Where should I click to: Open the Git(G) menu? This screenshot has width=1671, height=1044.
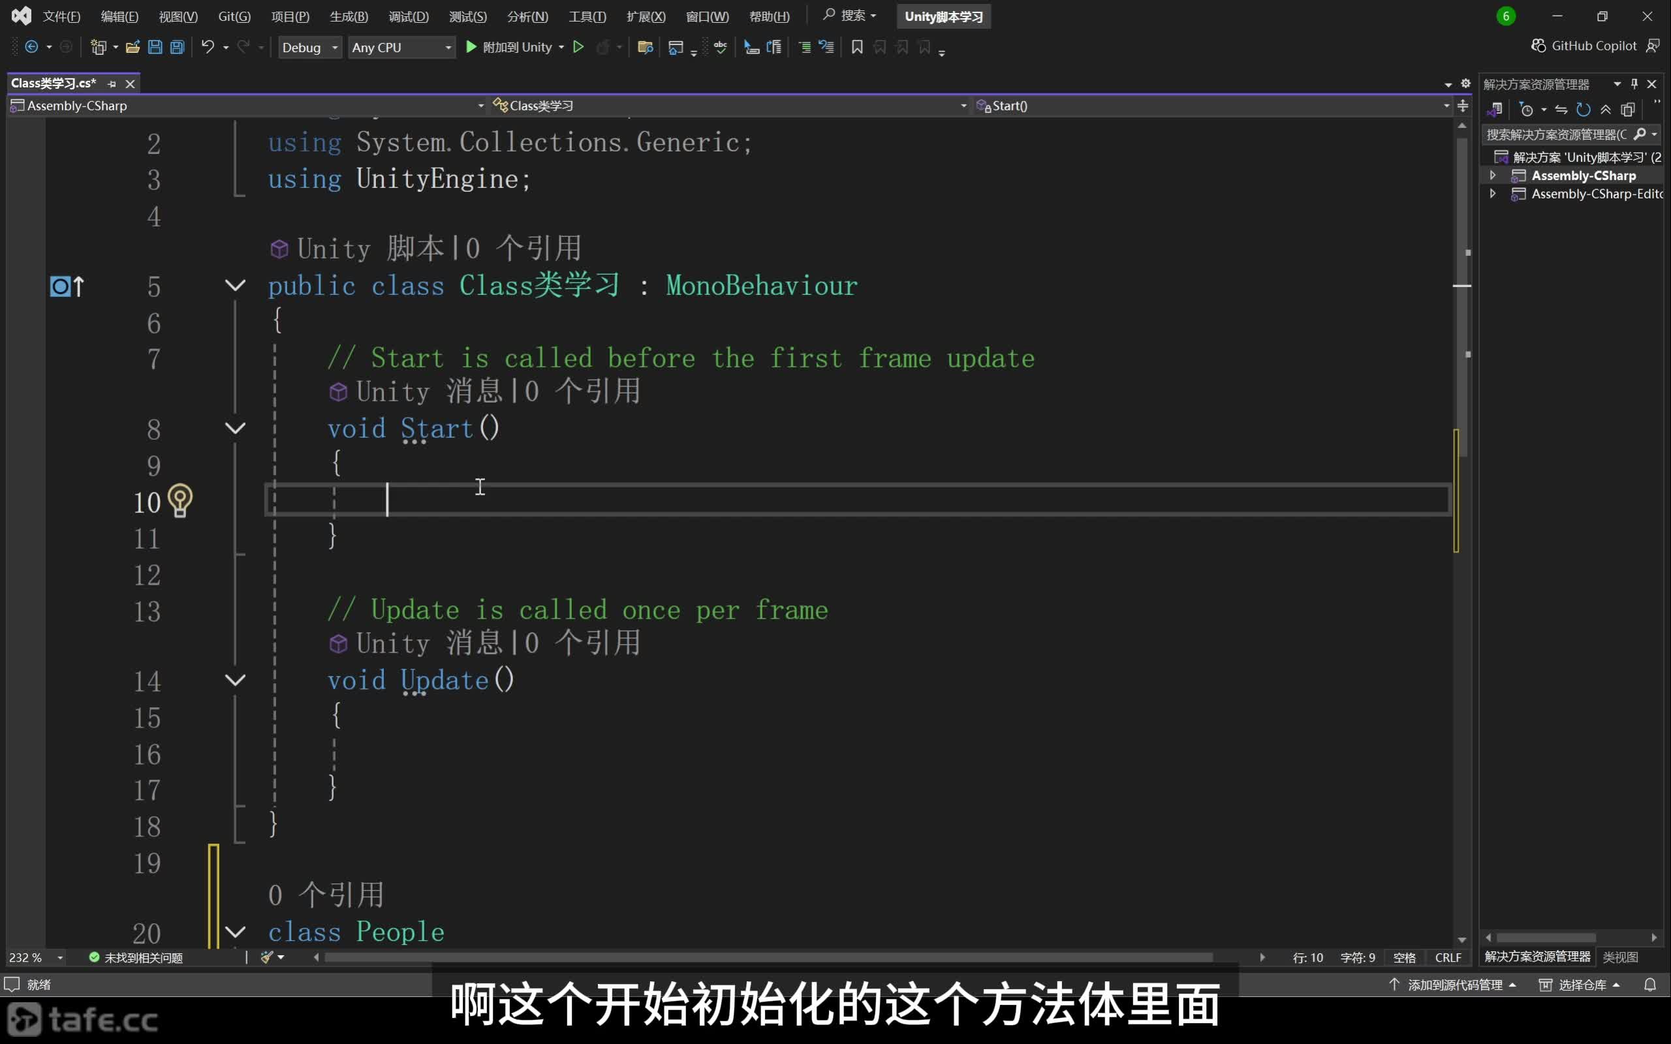(234, 16)
